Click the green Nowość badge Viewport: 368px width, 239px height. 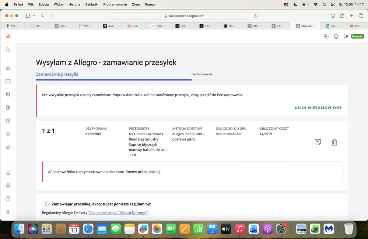pos(357,36)
